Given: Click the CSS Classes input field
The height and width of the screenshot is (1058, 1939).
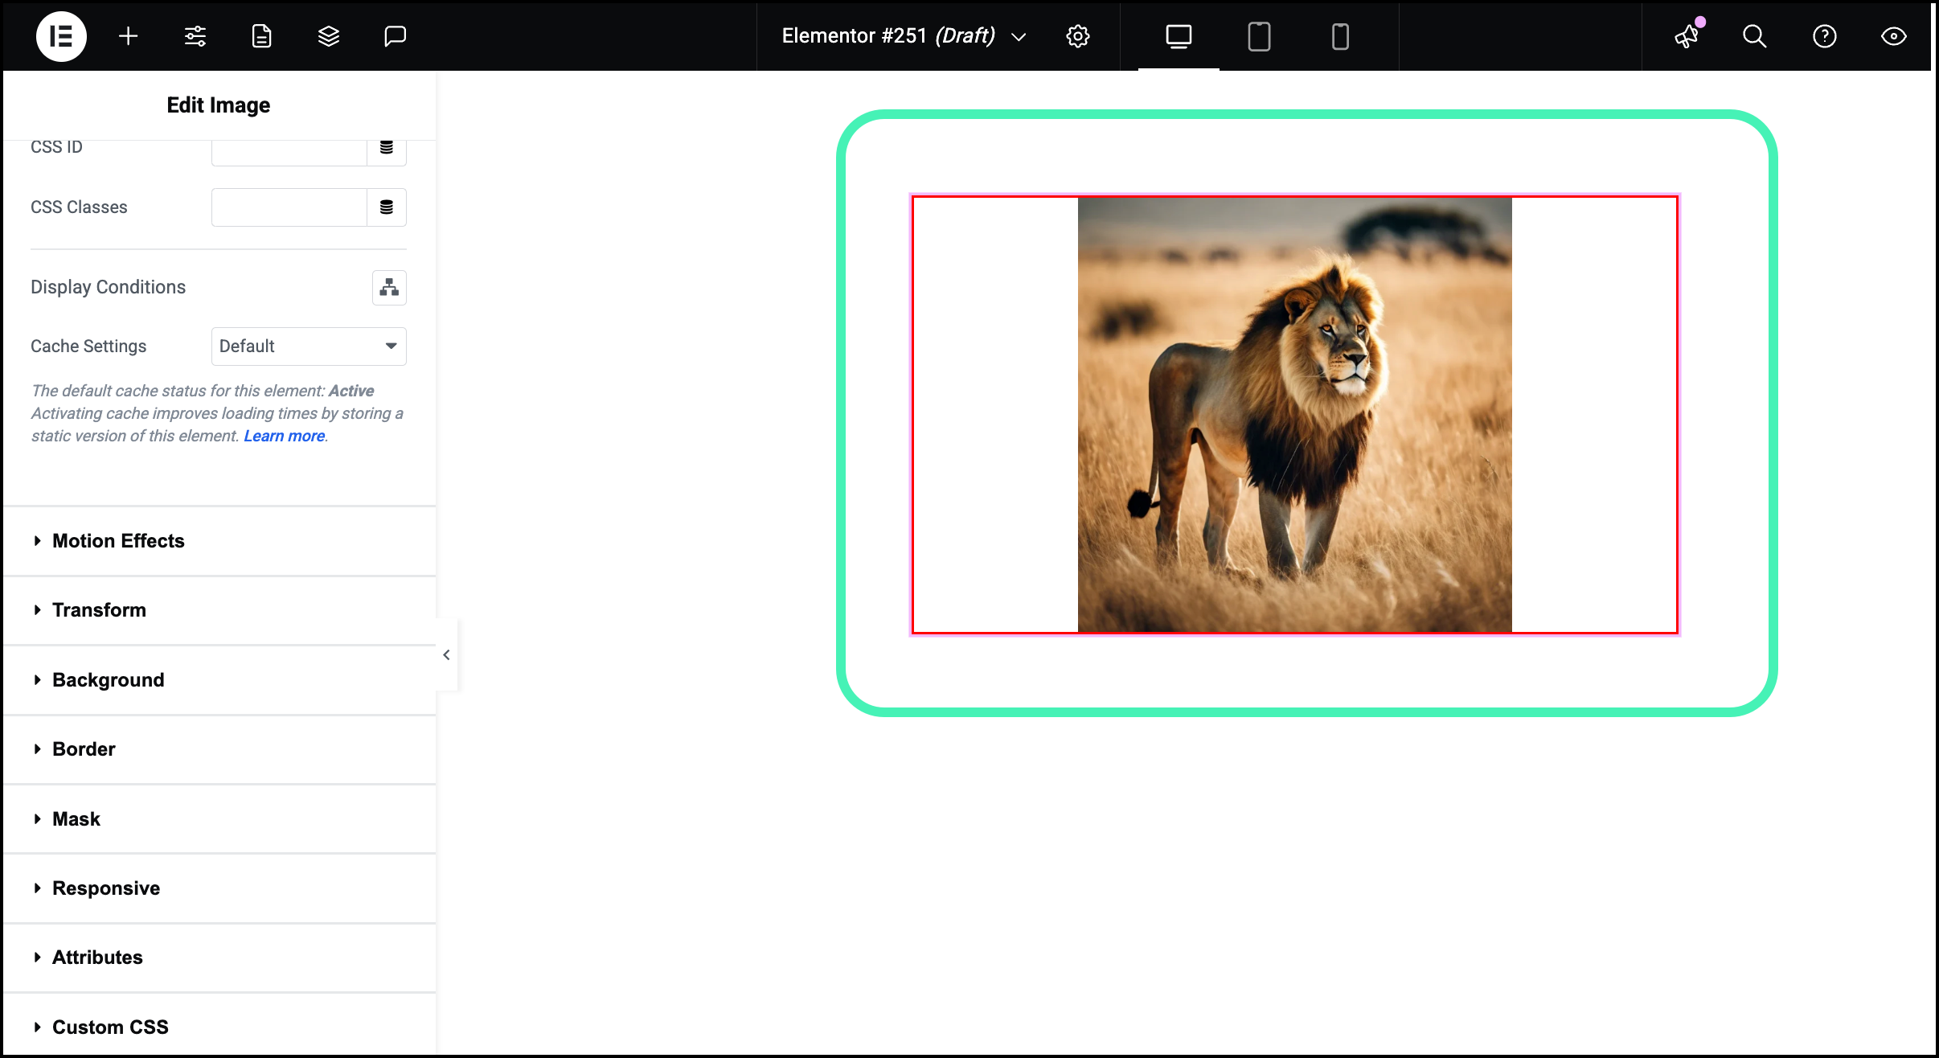Looking at the screenshot, I should click(289, 207).
